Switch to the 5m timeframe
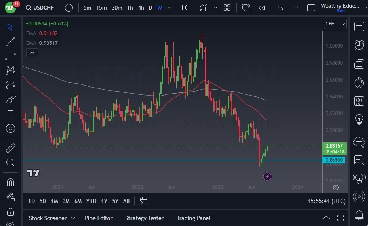Viewport: 368px width, 226px height. (87, 8)
